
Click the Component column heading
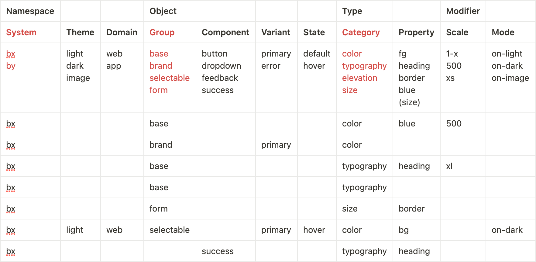pyautogui.click(x=225, y=32)
